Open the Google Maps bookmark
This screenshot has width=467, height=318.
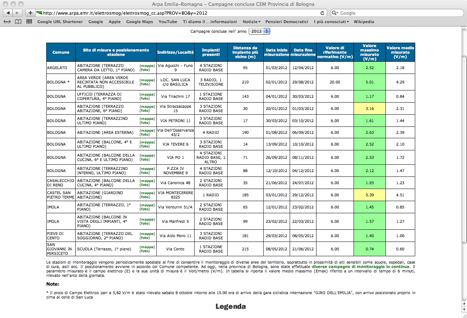click(140, 22)
